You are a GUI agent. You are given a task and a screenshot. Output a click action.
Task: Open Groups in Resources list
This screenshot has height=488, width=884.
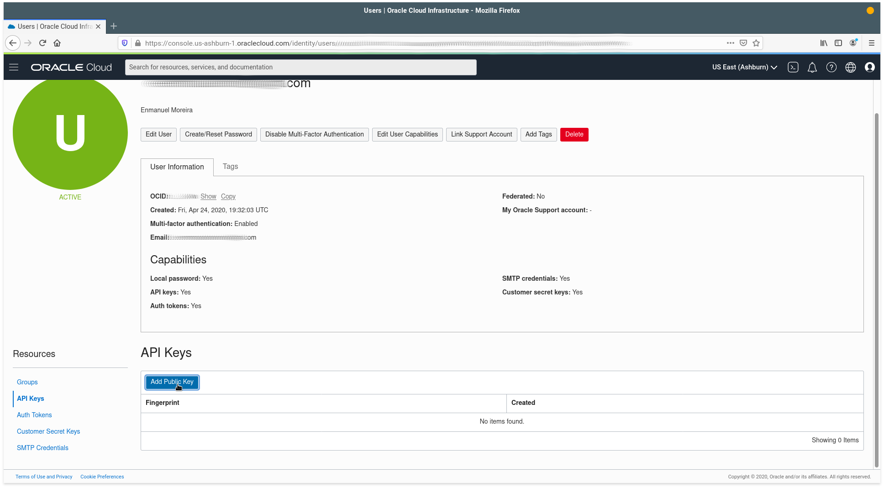pyautogui.click(x=27, y=382)
